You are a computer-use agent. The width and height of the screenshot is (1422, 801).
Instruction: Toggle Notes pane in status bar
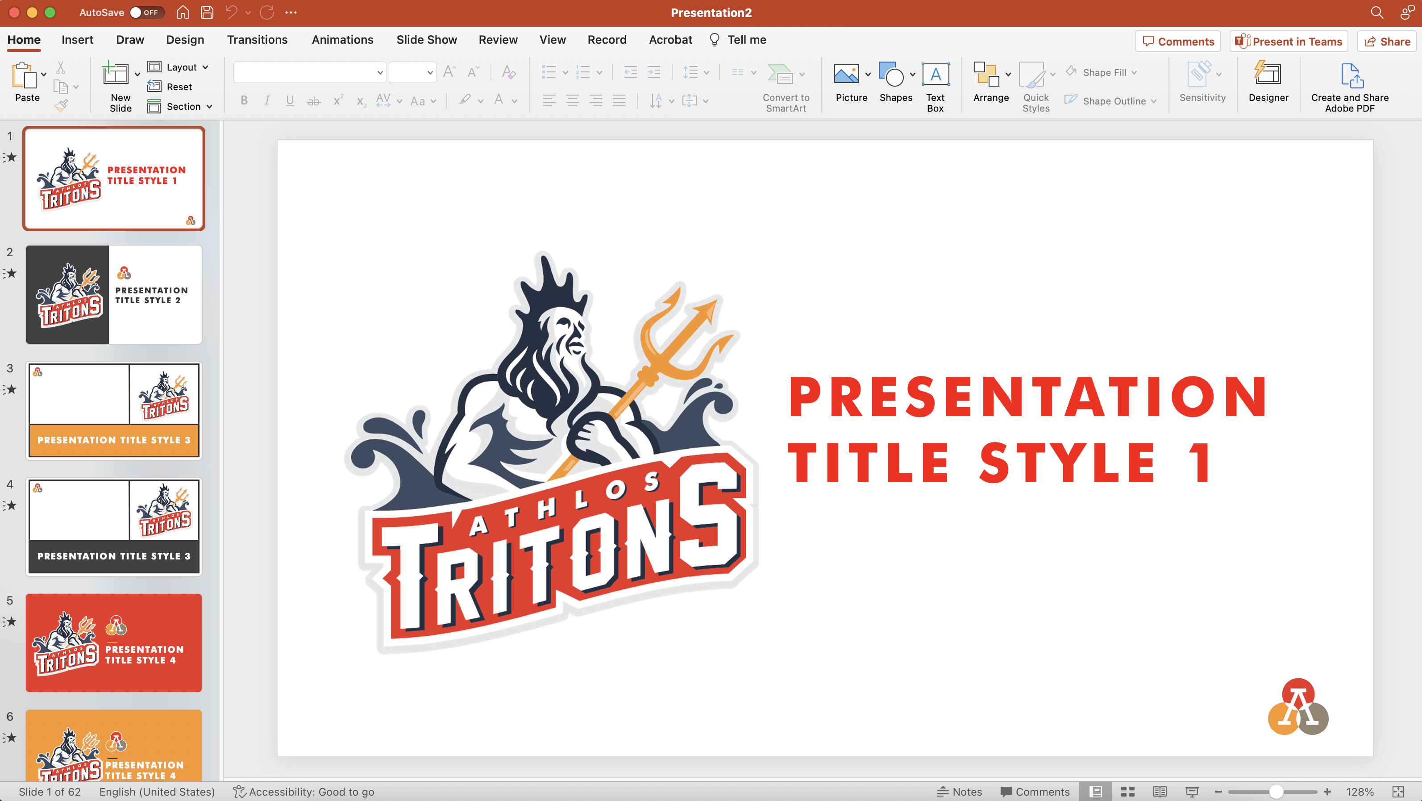click(x=960, y=792)
